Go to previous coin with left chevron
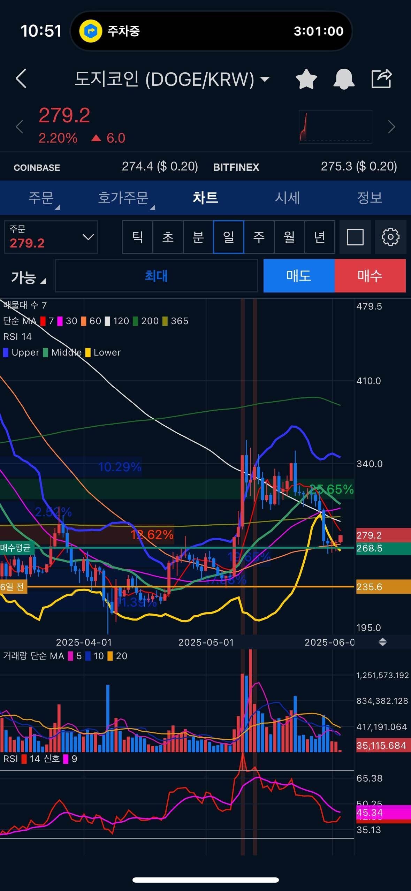This screenshot has width=411, height=891. (x=20, y=127)
